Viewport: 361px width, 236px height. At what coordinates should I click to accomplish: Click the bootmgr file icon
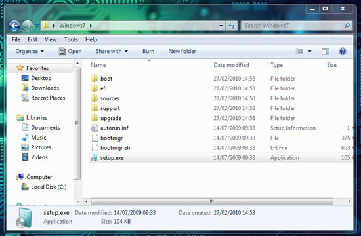pyautogui.click(x=95, y=138)
